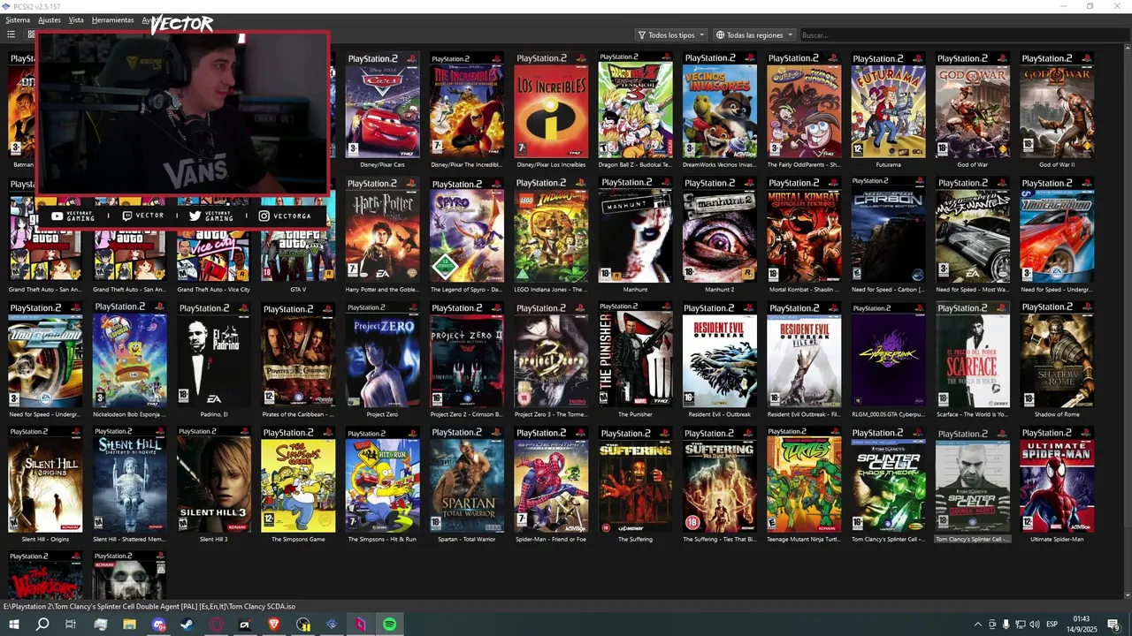Image resolution: width=1132 pixels, height=636 pixels.
Task: Select the Nickelodeon Bob Esponja cover
Action: click(x=129, y=354)
